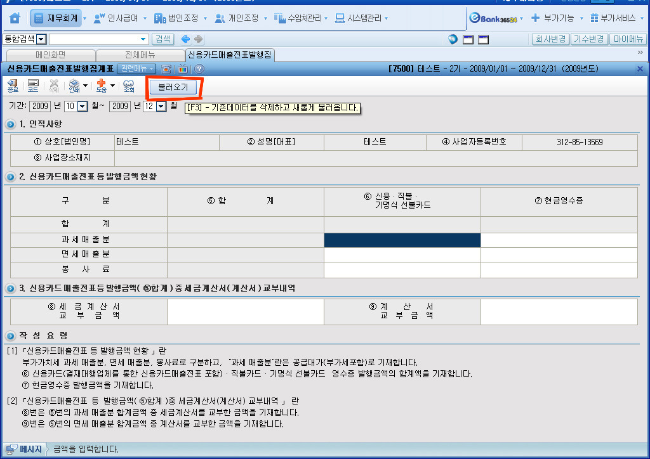Click the 메시지 icon in status bar

tap(11, 449)
